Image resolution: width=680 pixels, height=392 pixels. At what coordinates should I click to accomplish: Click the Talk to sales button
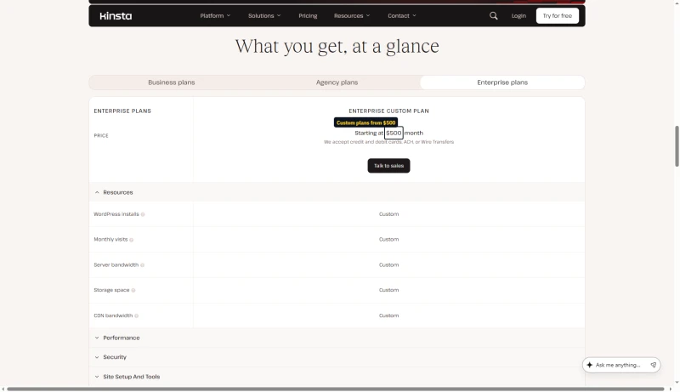(388, 166)
